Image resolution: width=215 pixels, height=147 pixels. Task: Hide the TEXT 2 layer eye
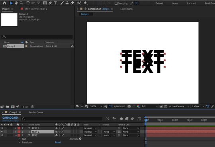2,131
